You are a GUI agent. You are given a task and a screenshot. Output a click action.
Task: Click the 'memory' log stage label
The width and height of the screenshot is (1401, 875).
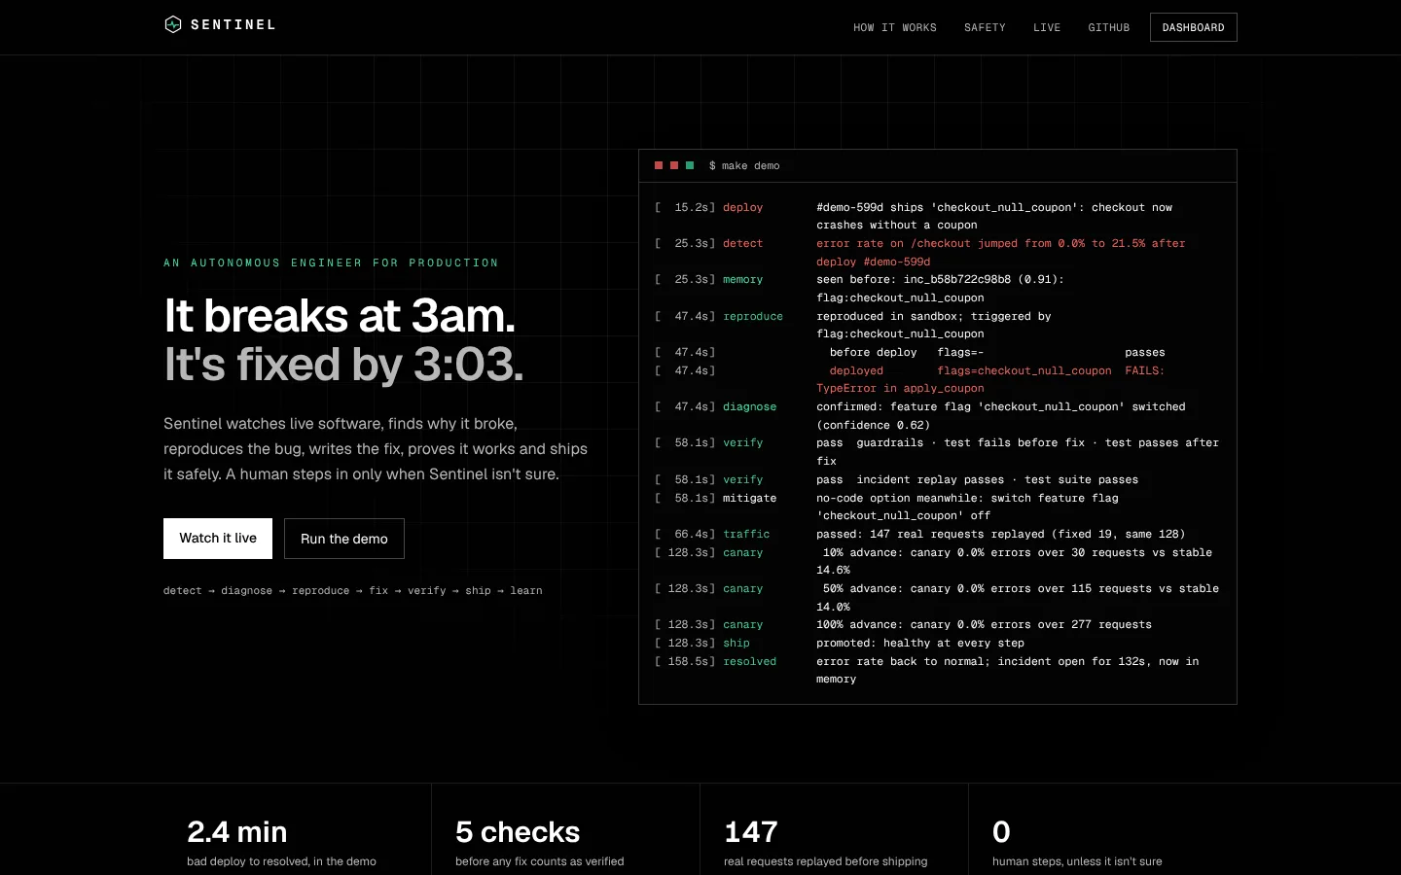point(743,280)
